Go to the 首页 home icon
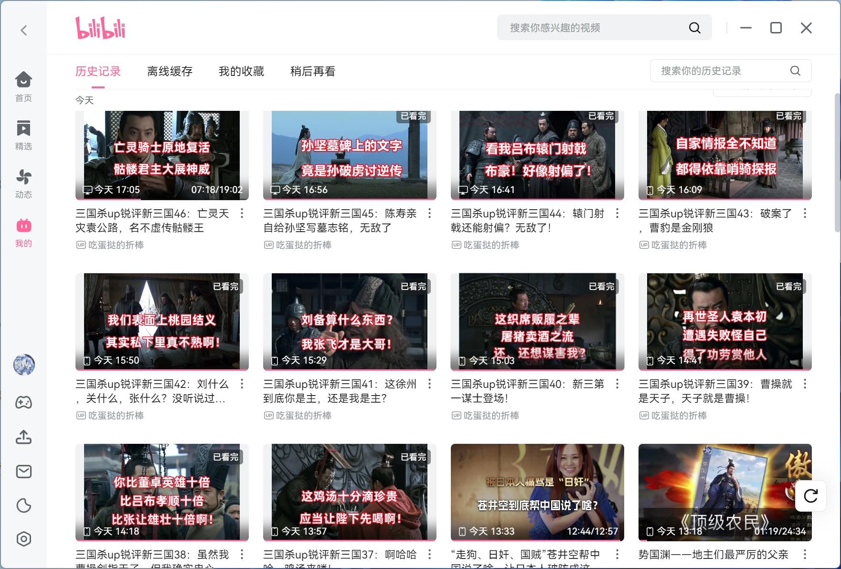 pyautogui.click(x=23, y=86)
